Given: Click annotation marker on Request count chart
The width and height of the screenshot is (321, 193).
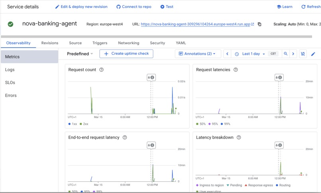Looking at the screenshot, I should (x=151, y=77).
